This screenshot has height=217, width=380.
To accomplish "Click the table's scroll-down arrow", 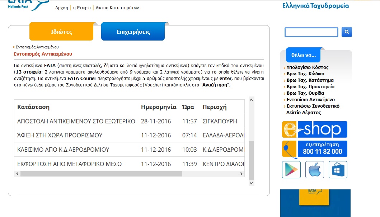I will (x=251, y=183).
